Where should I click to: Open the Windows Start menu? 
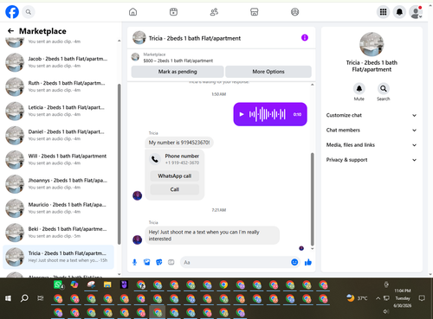tap(8, 298)
